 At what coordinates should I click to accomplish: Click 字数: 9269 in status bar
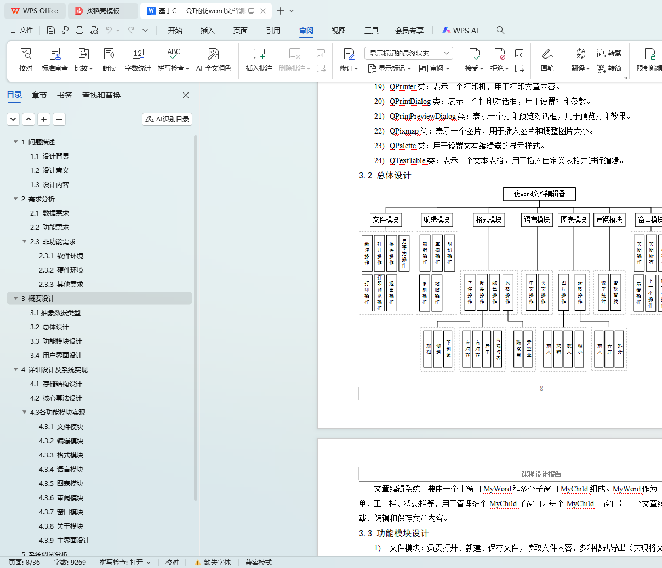pyautogui.click(x=70, y=563)
